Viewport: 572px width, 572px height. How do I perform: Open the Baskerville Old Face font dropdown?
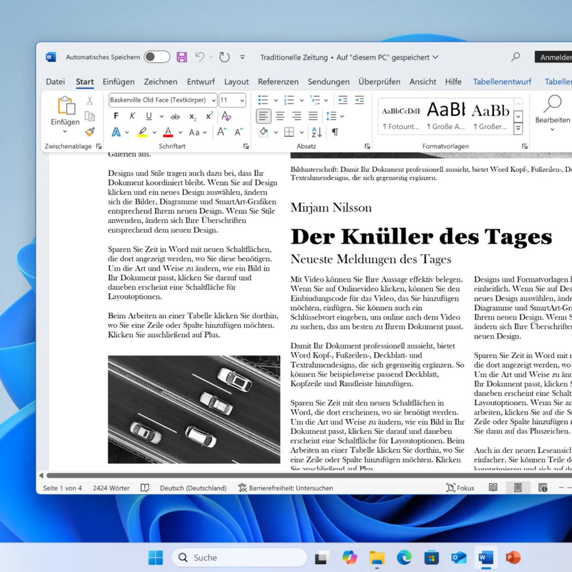click(x=213, y=101)
